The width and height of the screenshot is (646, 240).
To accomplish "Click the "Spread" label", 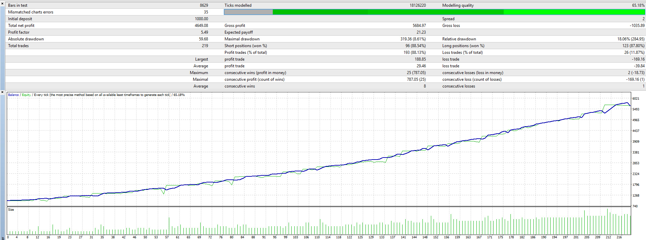I will pyautogui.click(x=448, y=19).
